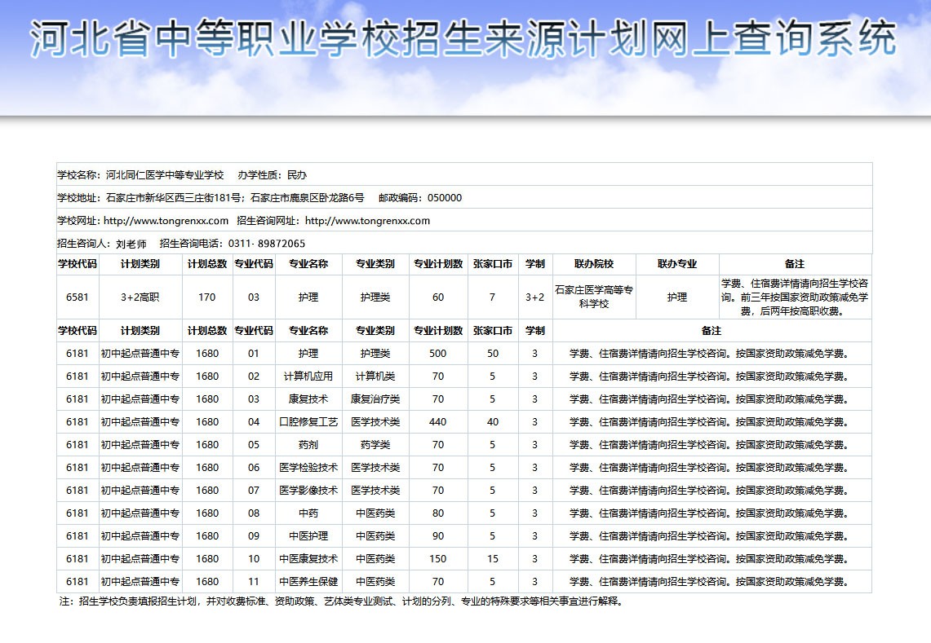Image resolution: width=931 pixels, height=643 pixels.
Task: Select the page title 河北省中等职业学校招生来源计划网上查询系统
Action: click(463, 38)
